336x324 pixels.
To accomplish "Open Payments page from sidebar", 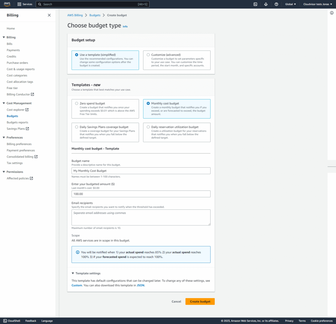I will [x=13, y=50].
